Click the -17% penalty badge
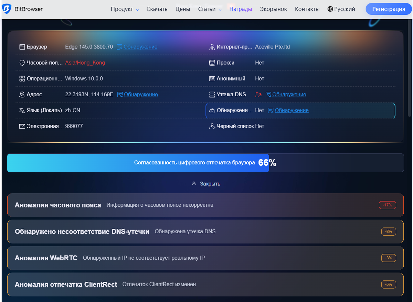413x302 pixels. (x=388, y=205)
